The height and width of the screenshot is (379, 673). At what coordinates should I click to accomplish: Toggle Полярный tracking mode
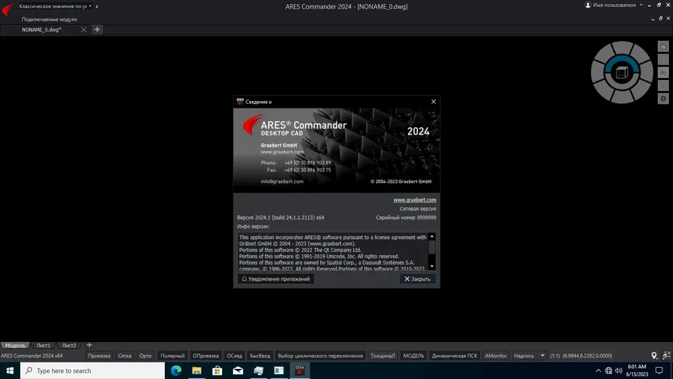tap(172, 355)
